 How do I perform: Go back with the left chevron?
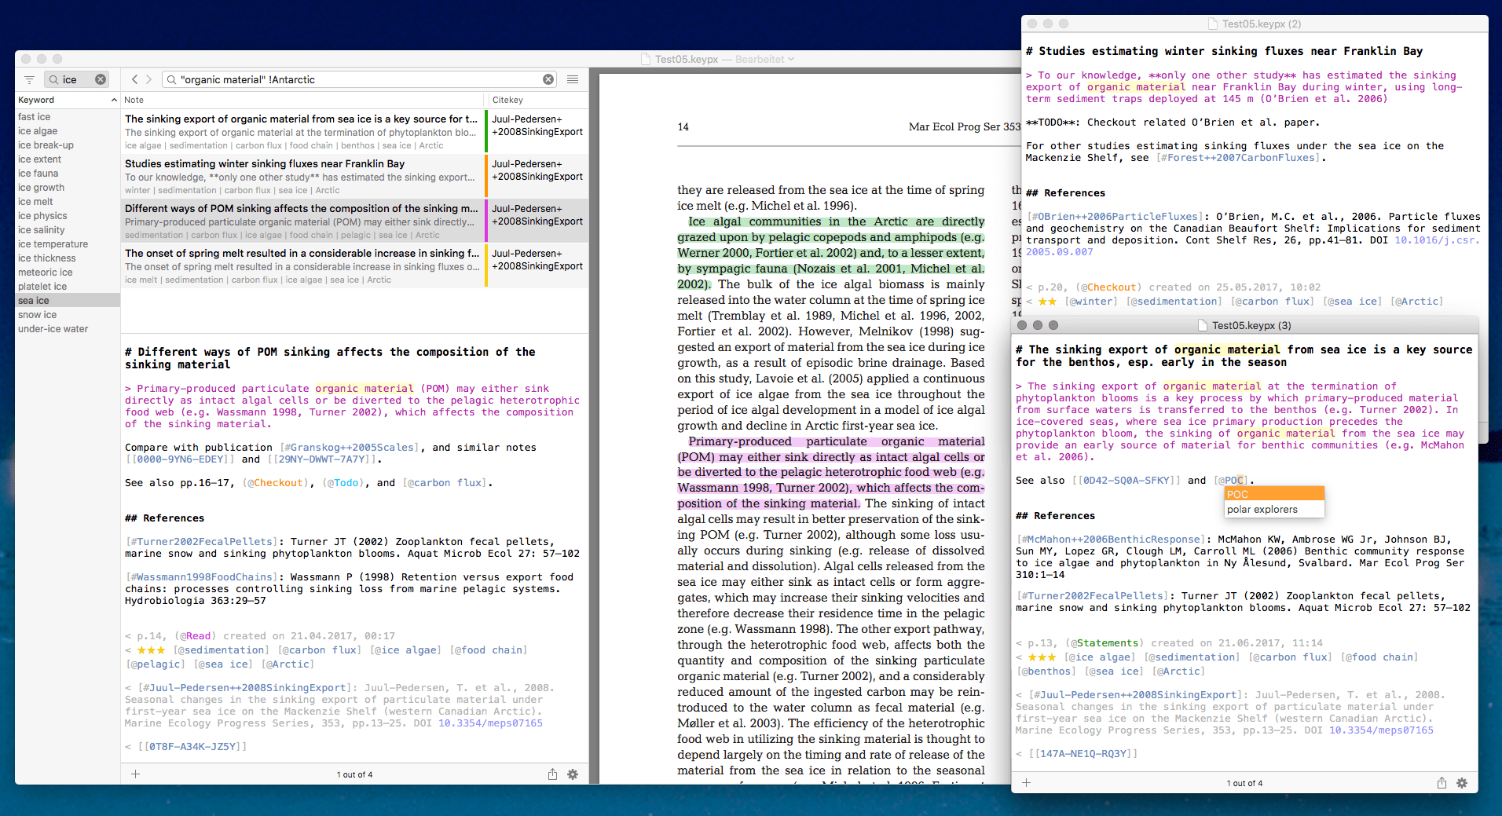click(x=134, y=79)
